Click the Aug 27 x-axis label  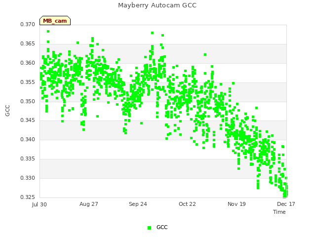(89, 204)
